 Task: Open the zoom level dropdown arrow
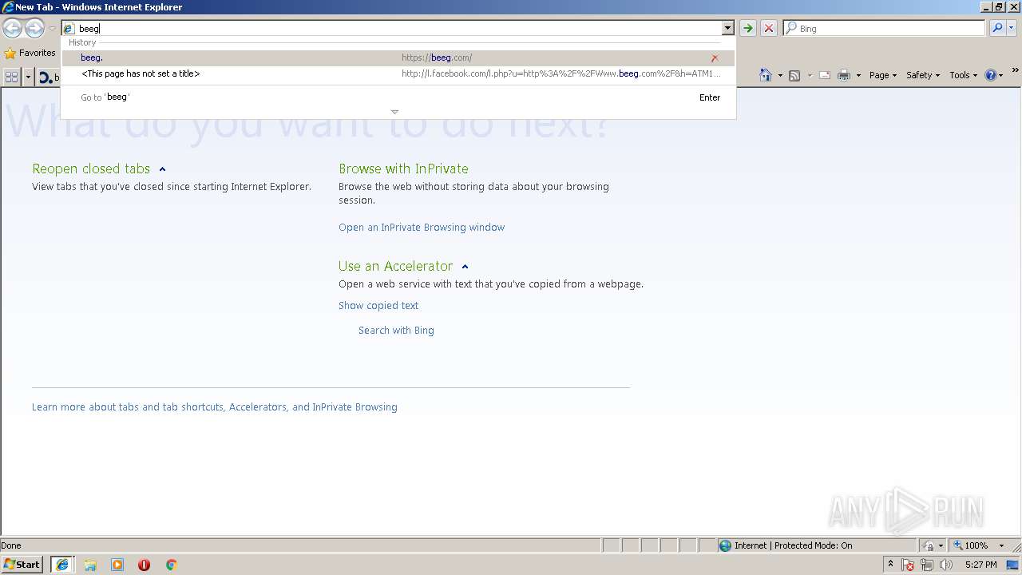coord(1001,545)
